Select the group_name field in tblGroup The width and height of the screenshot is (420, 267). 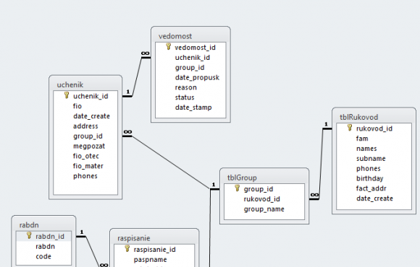(x=264, y=209)
